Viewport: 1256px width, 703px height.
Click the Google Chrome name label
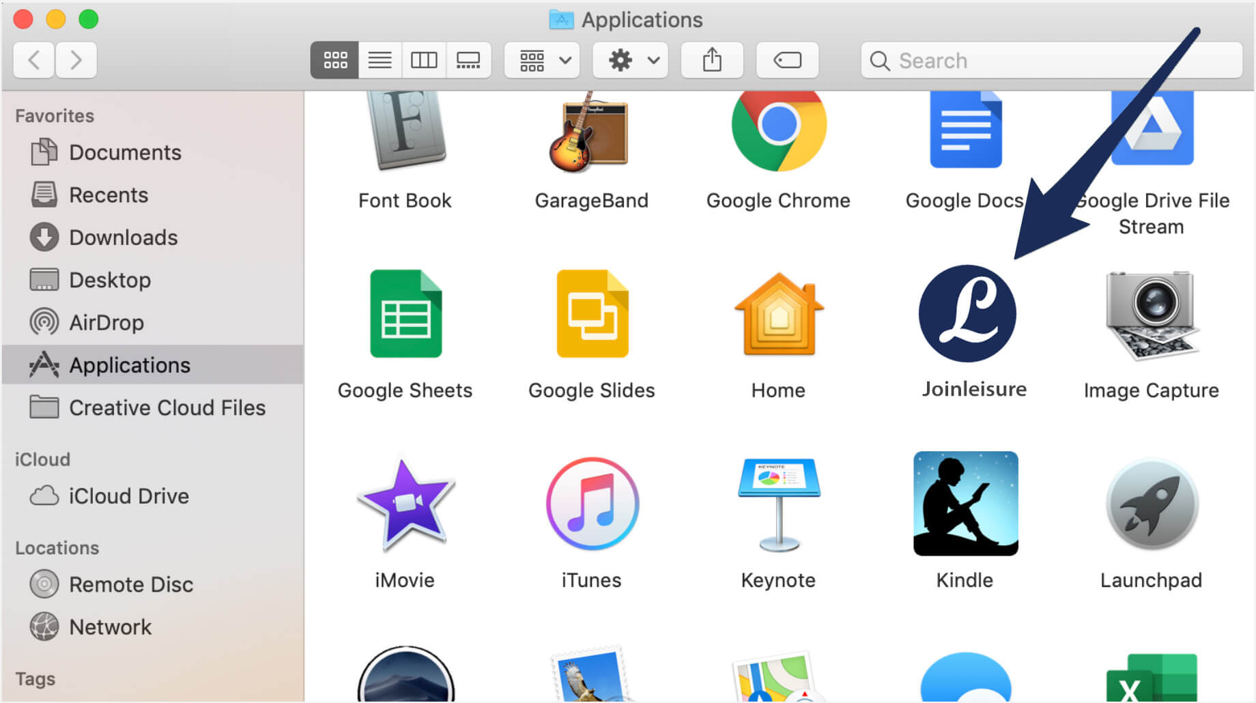(x=778, y=201)
